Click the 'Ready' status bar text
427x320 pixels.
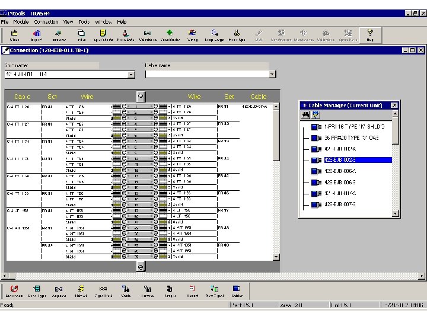coord(7,305)
